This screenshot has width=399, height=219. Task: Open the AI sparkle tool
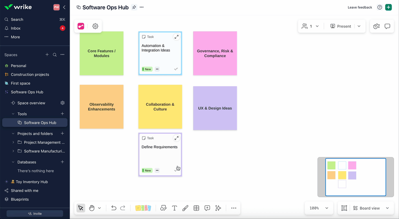[218, 208]
